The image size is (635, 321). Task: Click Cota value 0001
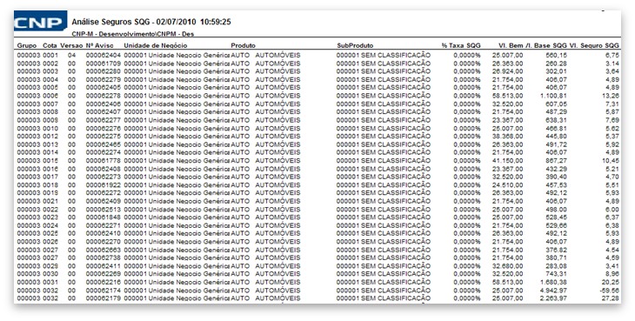[x=50, y=55]
